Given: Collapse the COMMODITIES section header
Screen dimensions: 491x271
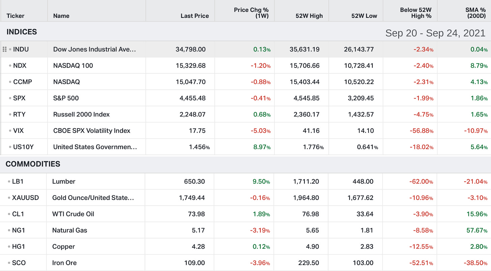Looking at the screenshot, I should coord(33,164).
